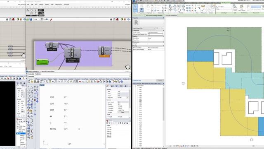This screenshot has width=264, height=149.
Task: Click red shaded preview icon in right Grasshopper toolbar
Action: (x=117, y=19)
